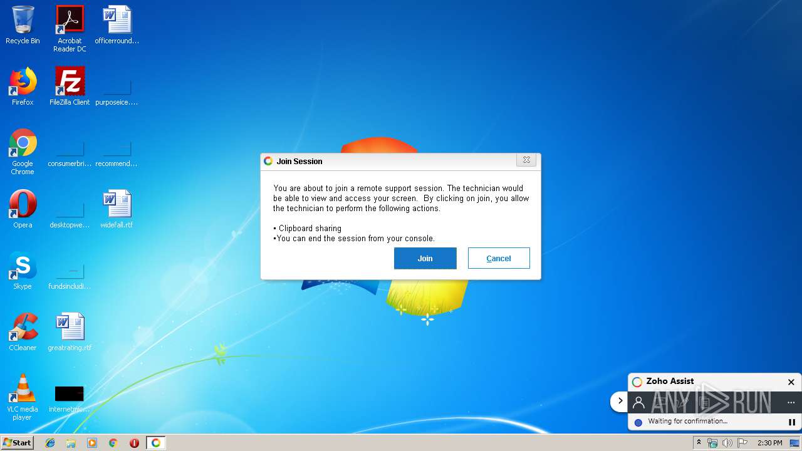Open Chrome from the taskbar

113,443
